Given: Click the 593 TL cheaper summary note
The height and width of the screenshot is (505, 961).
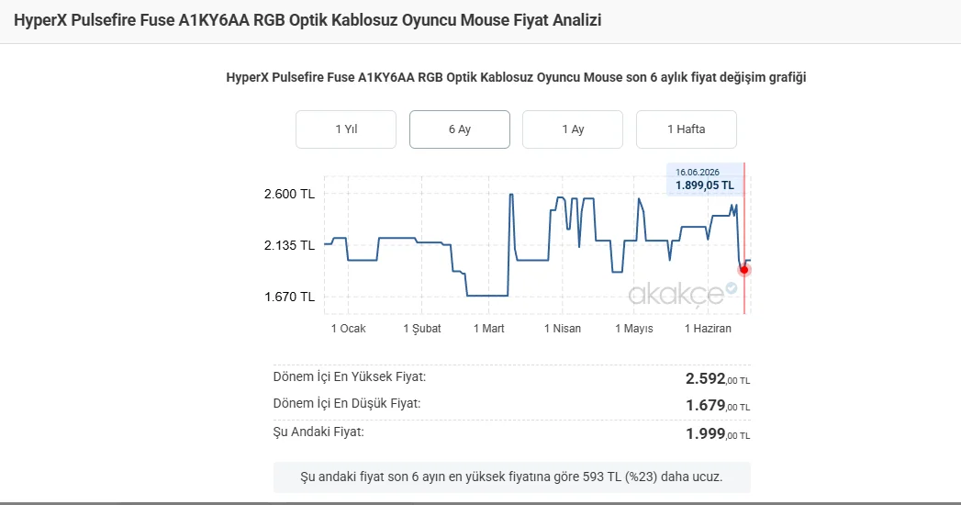Looking at the screenshot, I should [x=511, y=477].
